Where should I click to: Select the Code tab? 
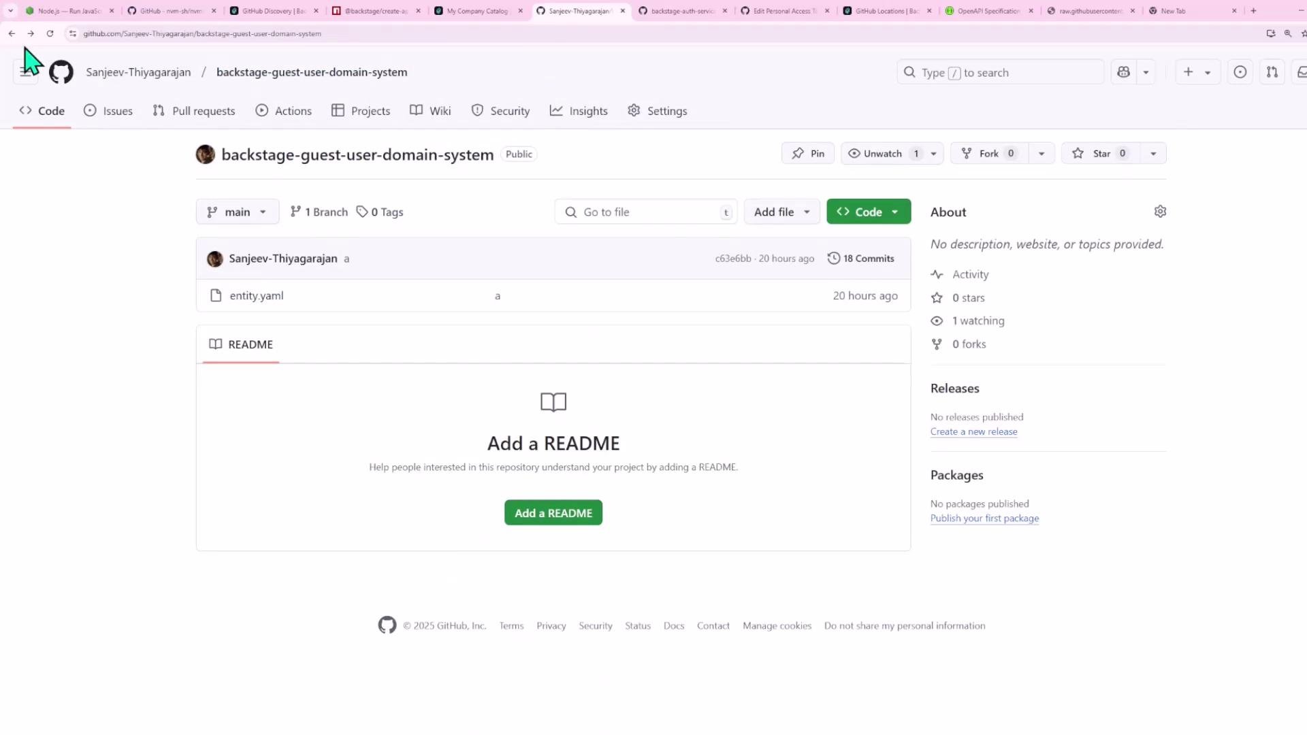(42, 111)
